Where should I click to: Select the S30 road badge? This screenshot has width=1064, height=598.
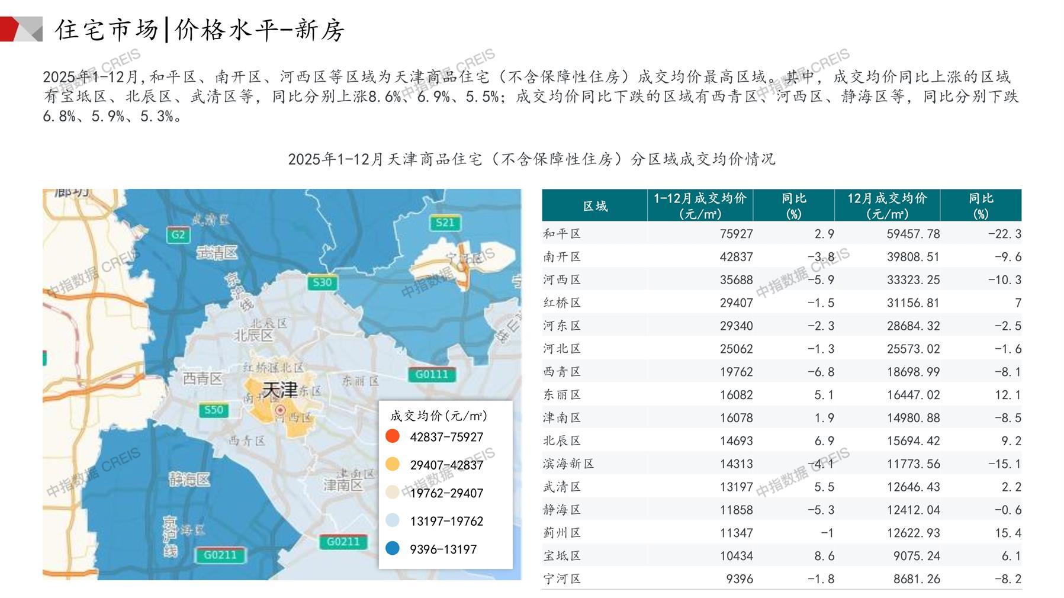[322, 282]
